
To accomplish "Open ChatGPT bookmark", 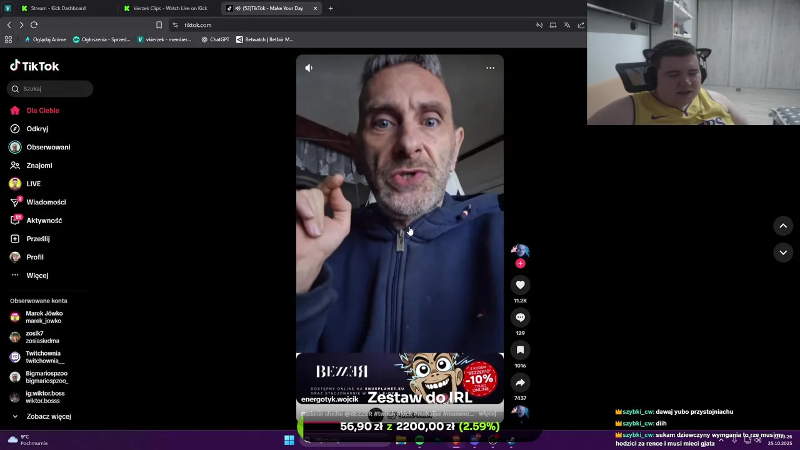I will tap(215, 39).
